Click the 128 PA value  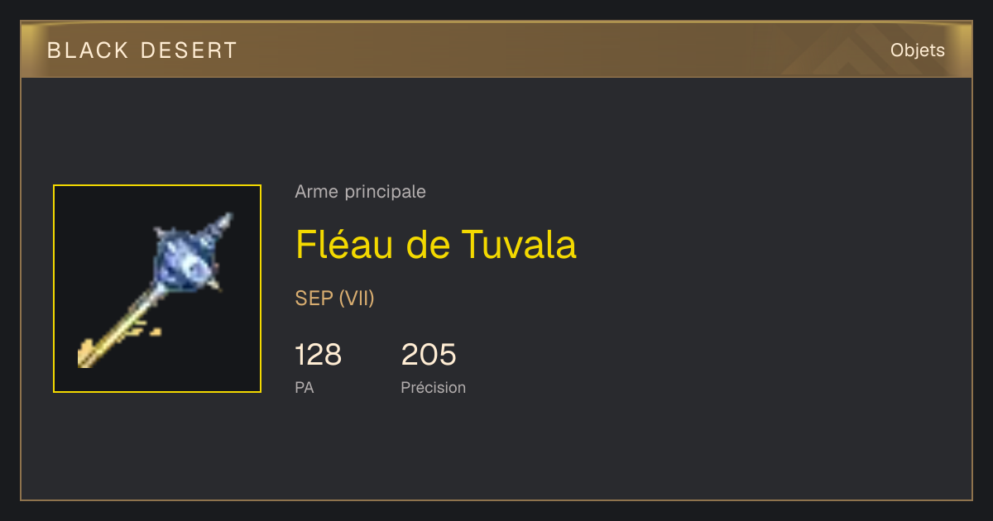click(x=318, y=355)
